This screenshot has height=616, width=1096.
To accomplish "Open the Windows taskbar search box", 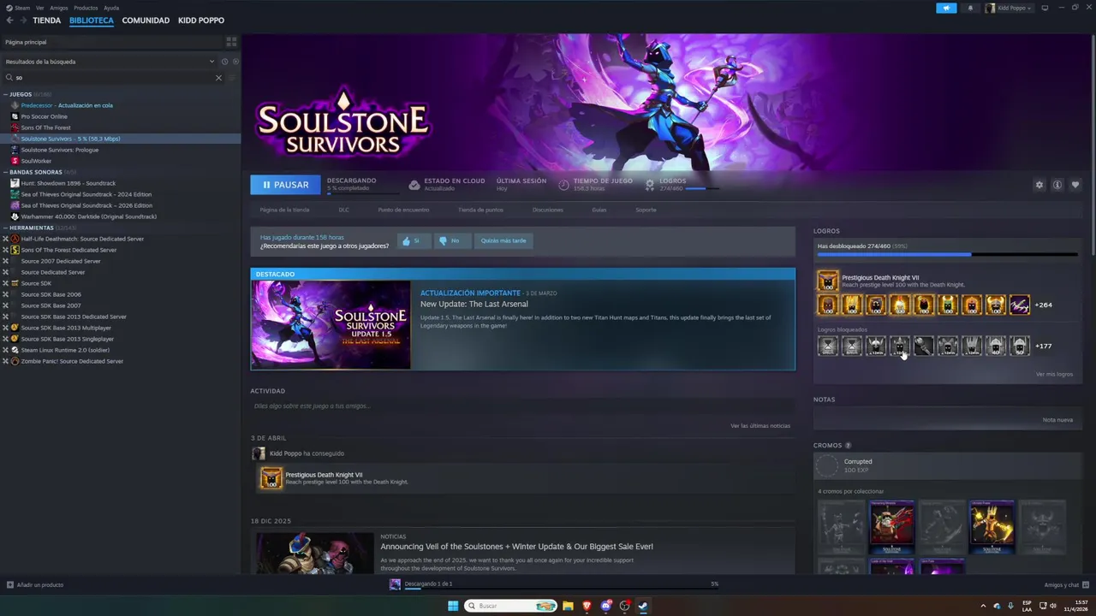I will 511,606.
